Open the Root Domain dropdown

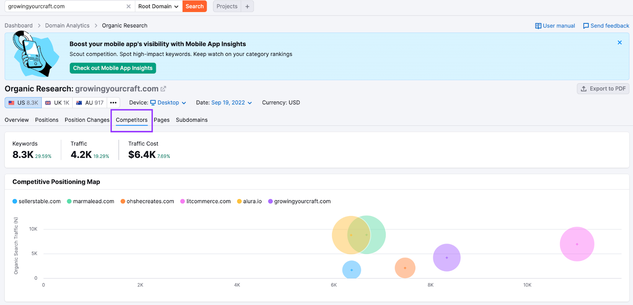158,6
